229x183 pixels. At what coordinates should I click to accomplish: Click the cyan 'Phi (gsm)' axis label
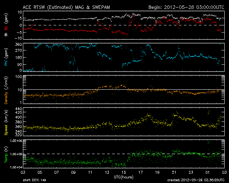pos(6,57)
